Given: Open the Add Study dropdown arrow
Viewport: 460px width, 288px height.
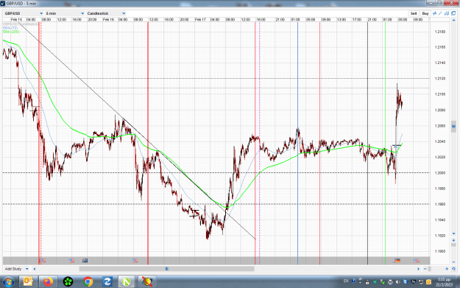Looking at the screenshot, I should (27, 269).
